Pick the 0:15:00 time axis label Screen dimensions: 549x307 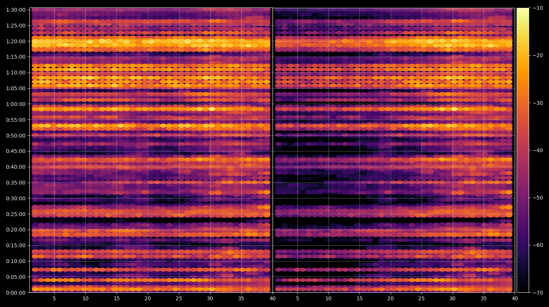click(x=16, y=246)
